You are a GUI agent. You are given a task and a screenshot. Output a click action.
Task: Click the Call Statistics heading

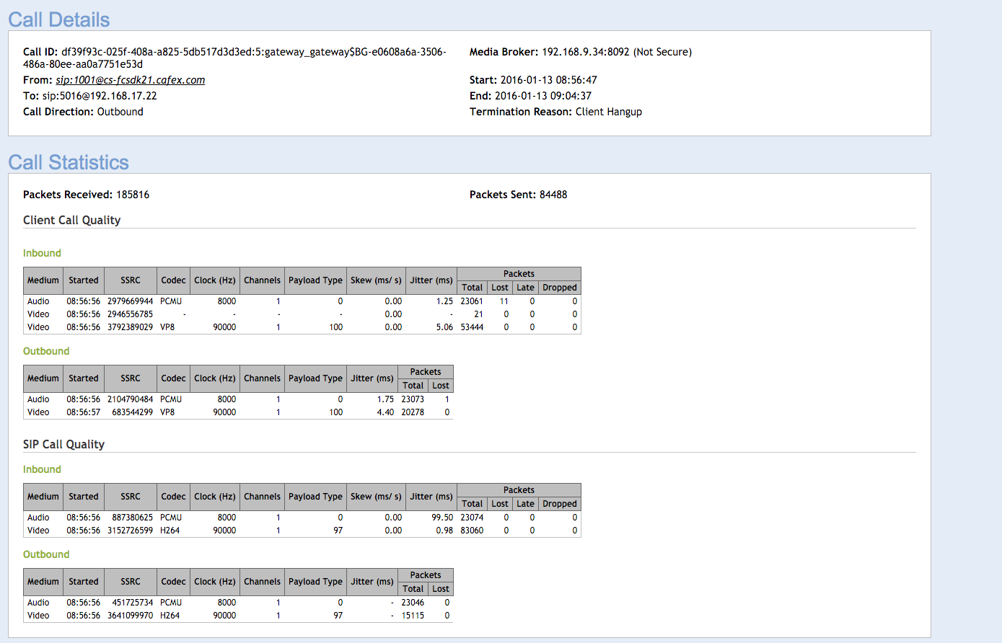(x=69, y=162)
